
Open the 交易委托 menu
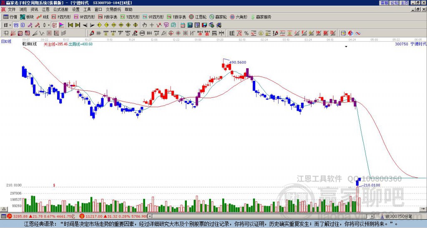click(x=113, y=10)
